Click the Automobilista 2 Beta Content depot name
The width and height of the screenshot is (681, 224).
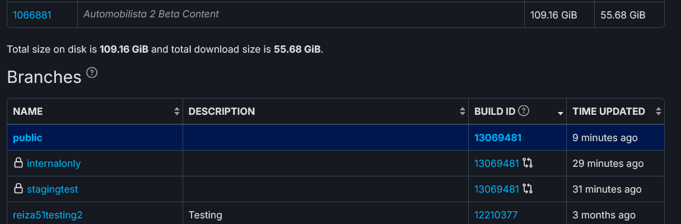(x=151, y=14)
